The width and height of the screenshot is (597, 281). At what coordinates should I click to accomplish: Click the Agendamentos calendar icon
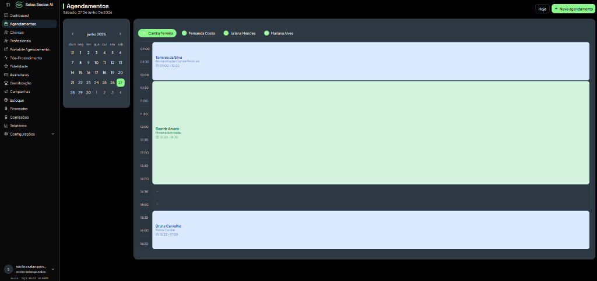click(x=6, y=24)
